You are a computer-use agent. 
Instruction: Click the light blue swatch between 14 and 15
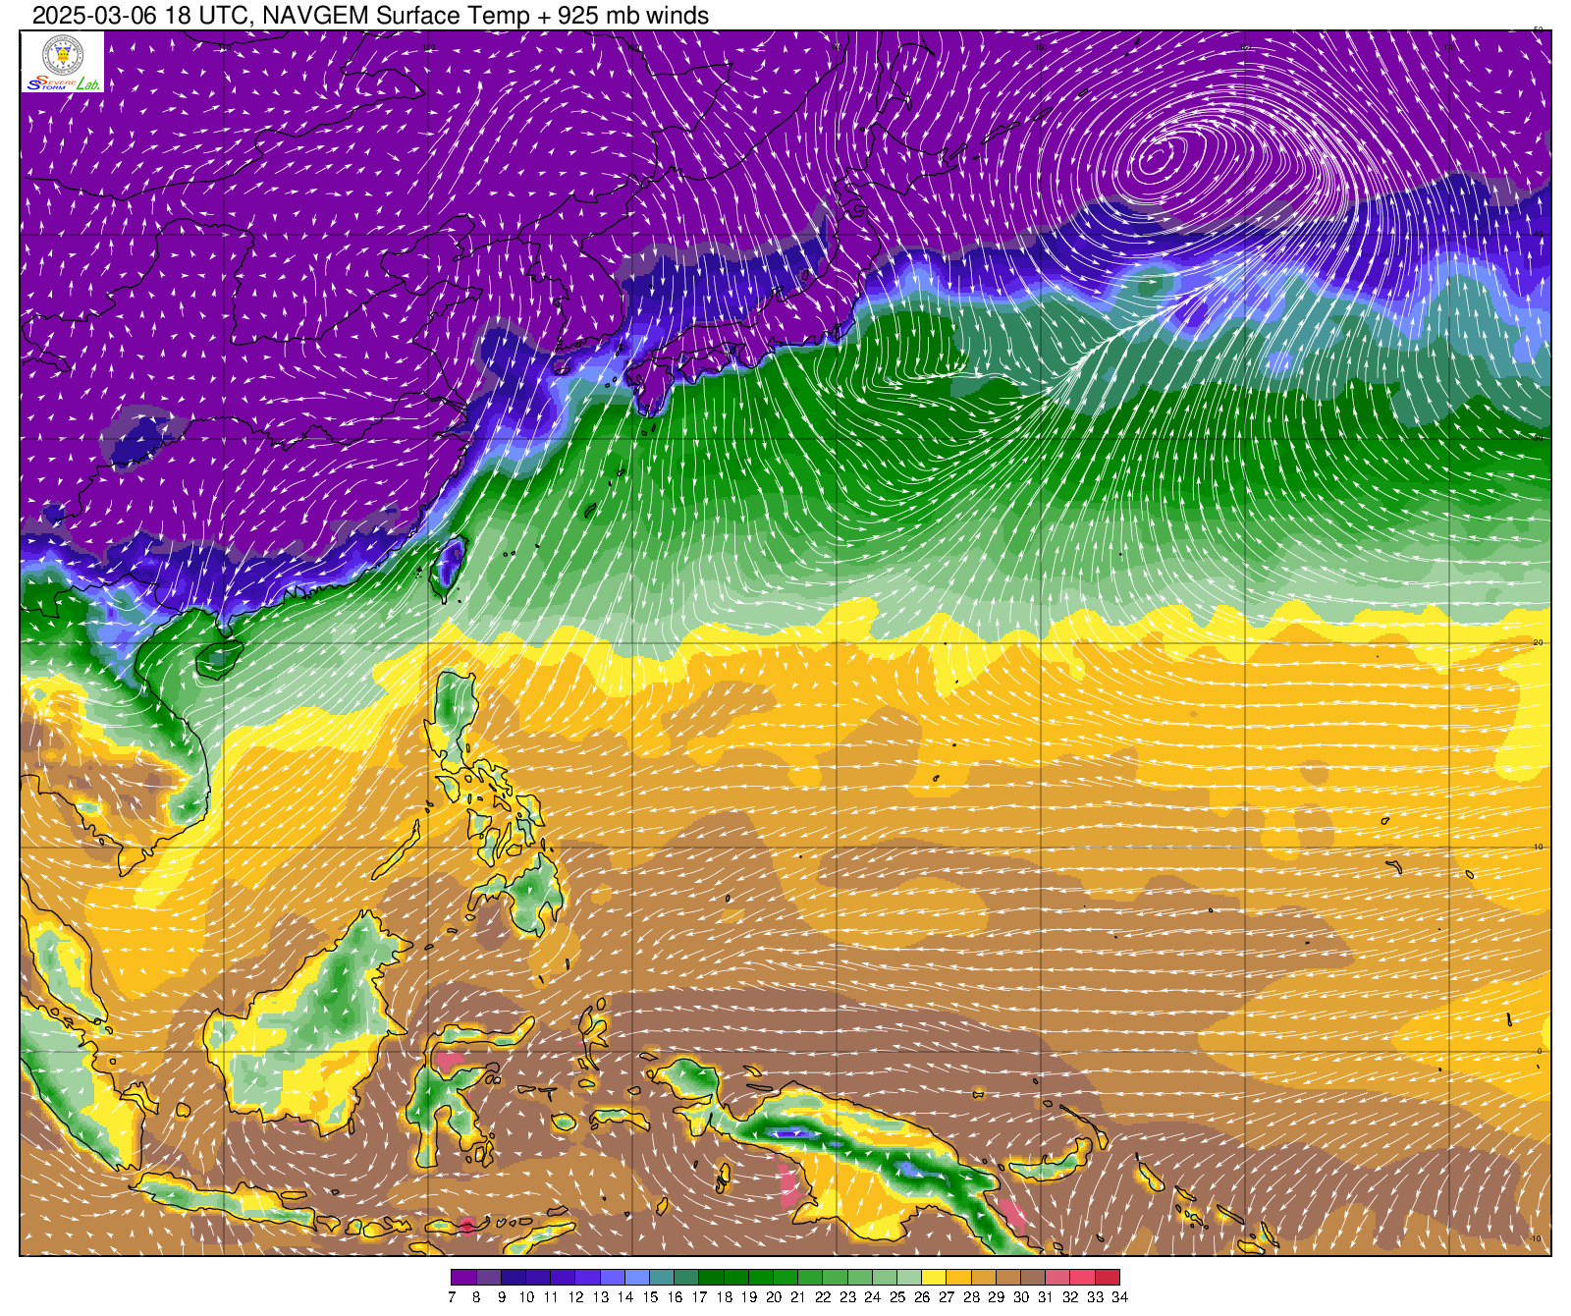(x=637, y=1277)
